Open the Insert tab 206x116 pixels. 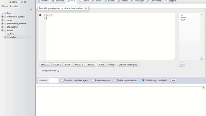(97, 1)
